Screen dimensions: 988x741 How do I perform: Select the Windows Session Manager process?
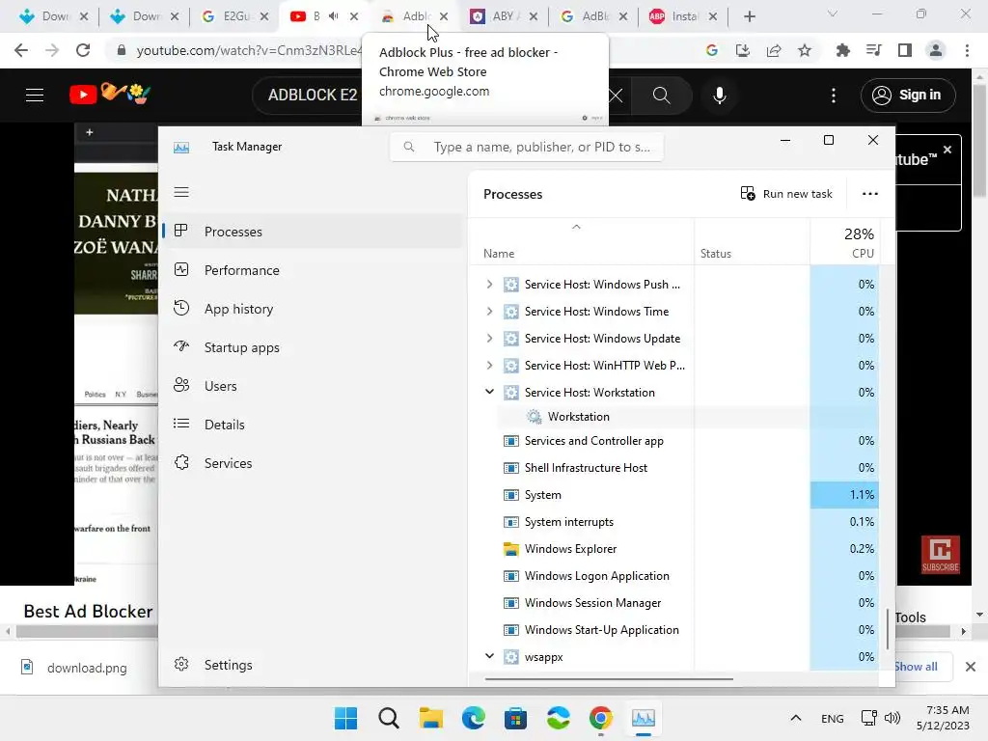pos(674,603)
